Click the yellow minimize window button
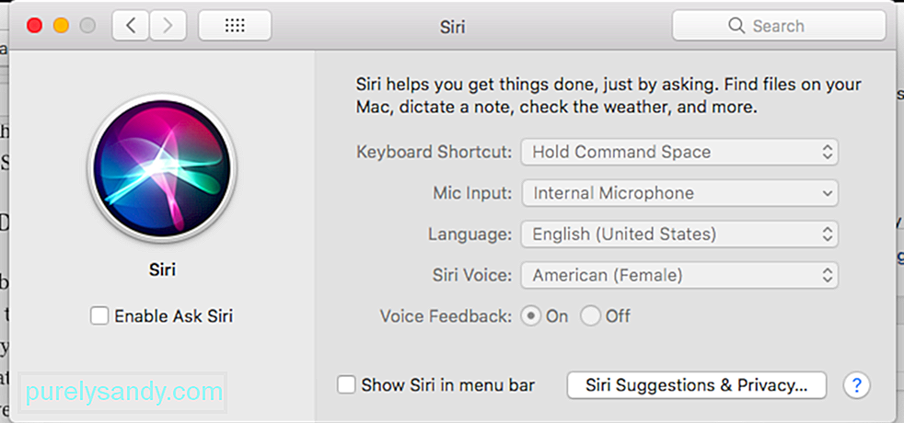This screenshot has height=423, width=904. [x=61, y=26]
